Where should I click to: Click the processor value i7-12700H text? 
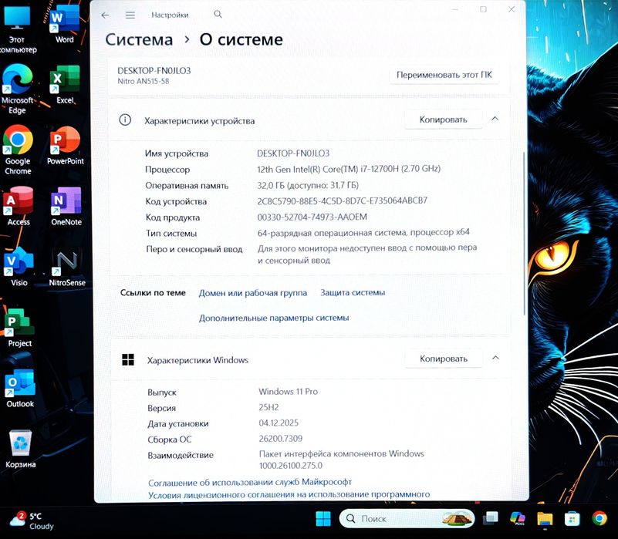coord(349,169)
